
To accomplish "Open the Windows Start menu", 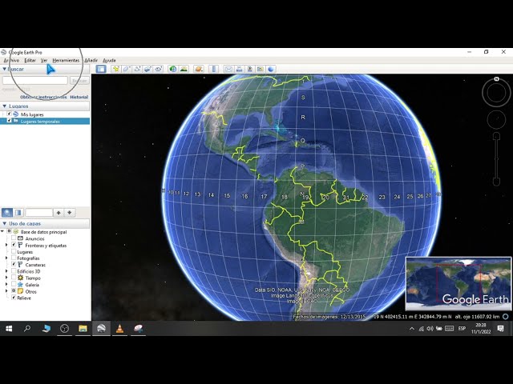I will (x=9, y=329).
